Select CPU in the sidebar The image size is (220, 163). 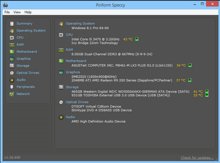pos(20,38)
